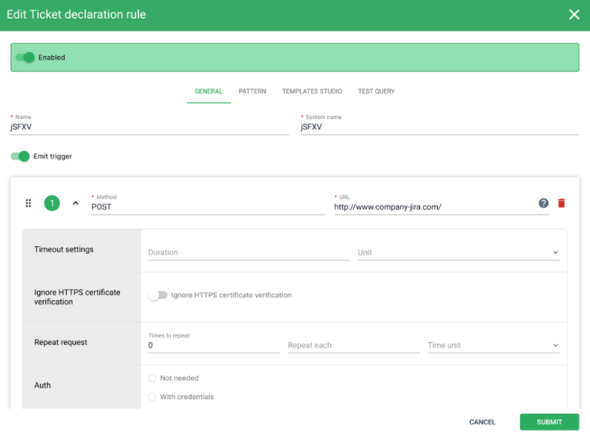The width and height of the screenshot is (590, 440).
Task: Close the Edit Ticket declaration rule dialog
Action: click(574, 15)
